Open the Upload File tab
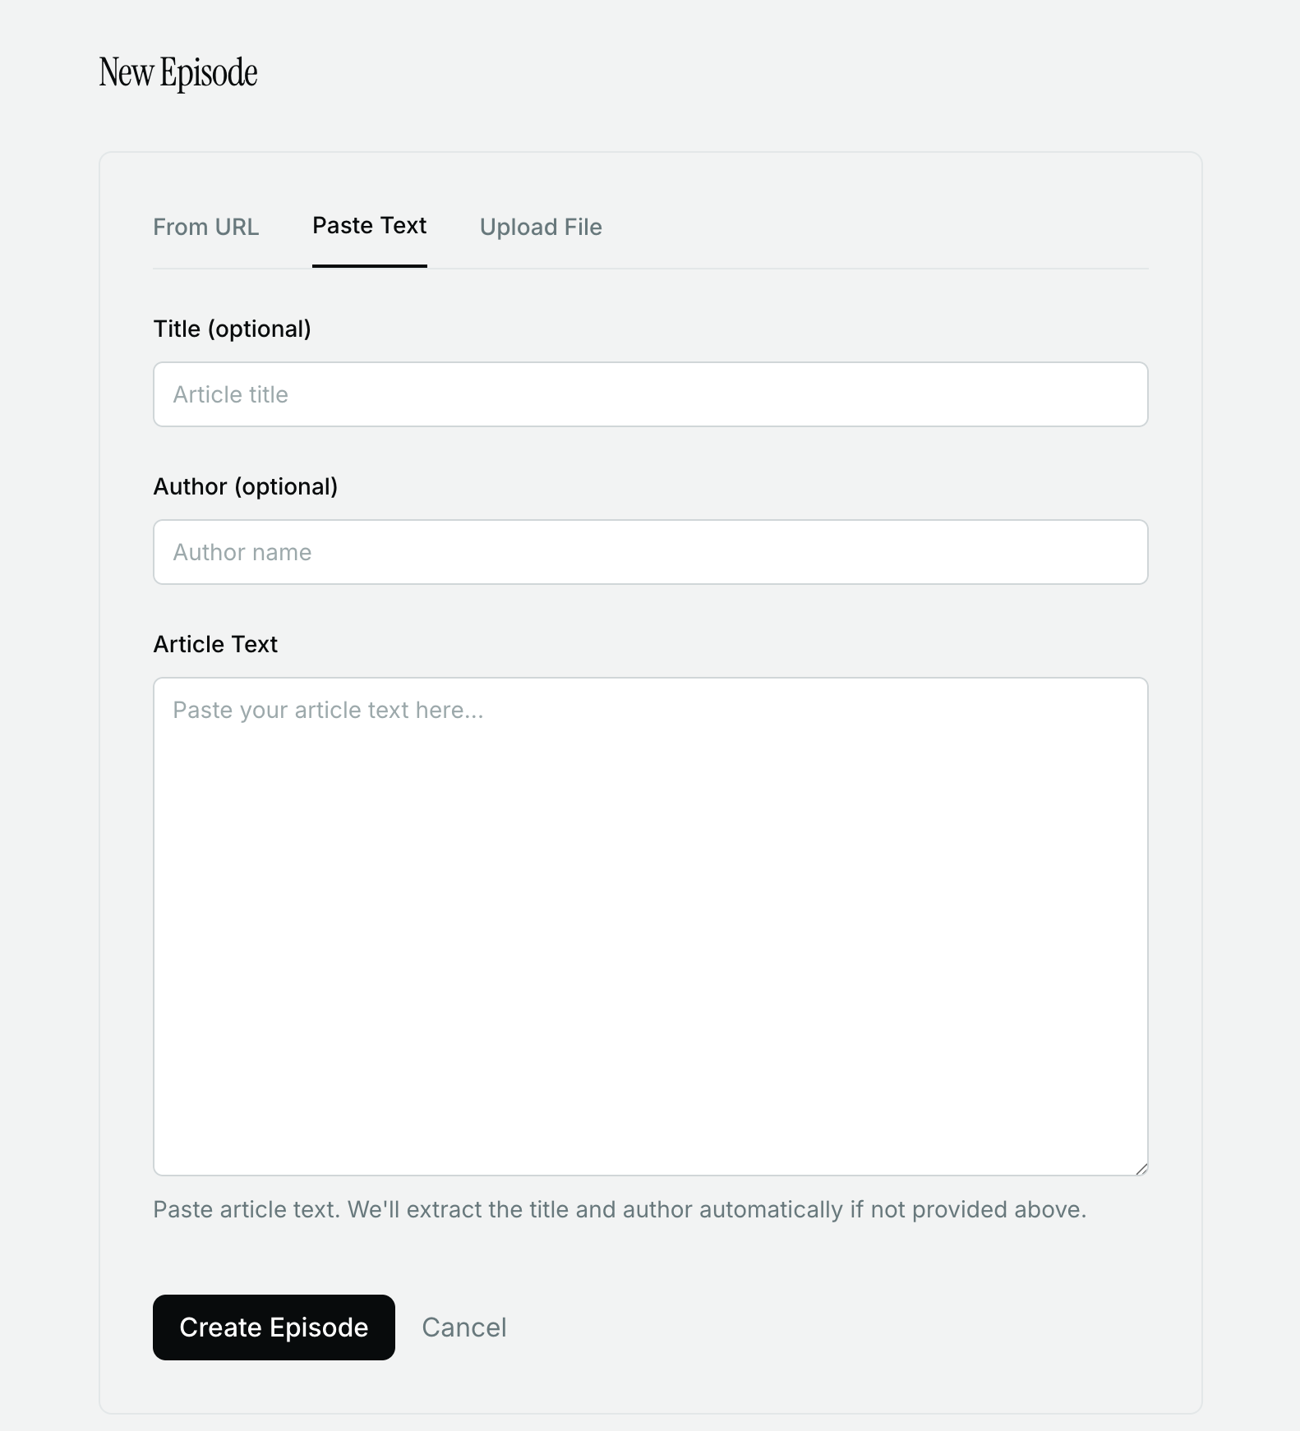Image resolution: width=1300 pixels, height=1431 pixels. (x=541, y=227)
